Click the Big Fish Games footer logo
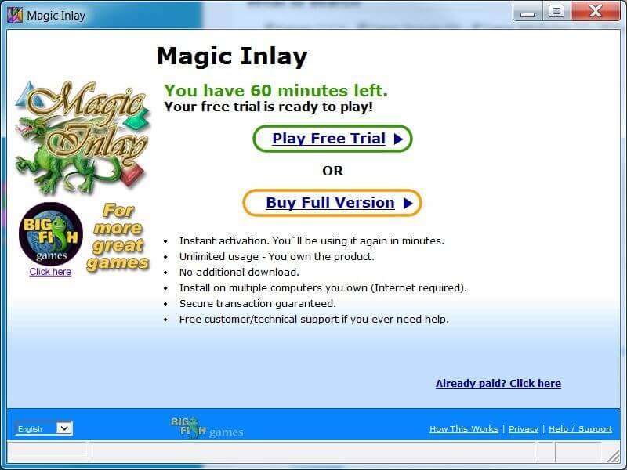Image resolution: width=627 pixels, height=470 pixels. click(x=207, y=428)
